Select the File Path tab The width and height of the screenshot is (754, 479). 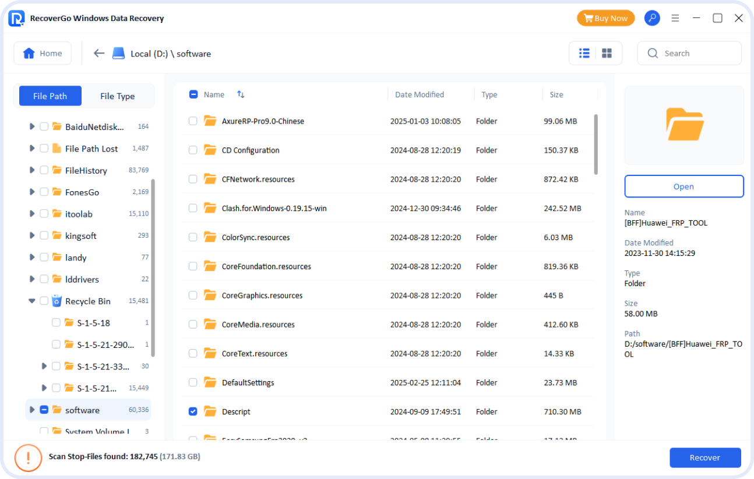(50, 96)
